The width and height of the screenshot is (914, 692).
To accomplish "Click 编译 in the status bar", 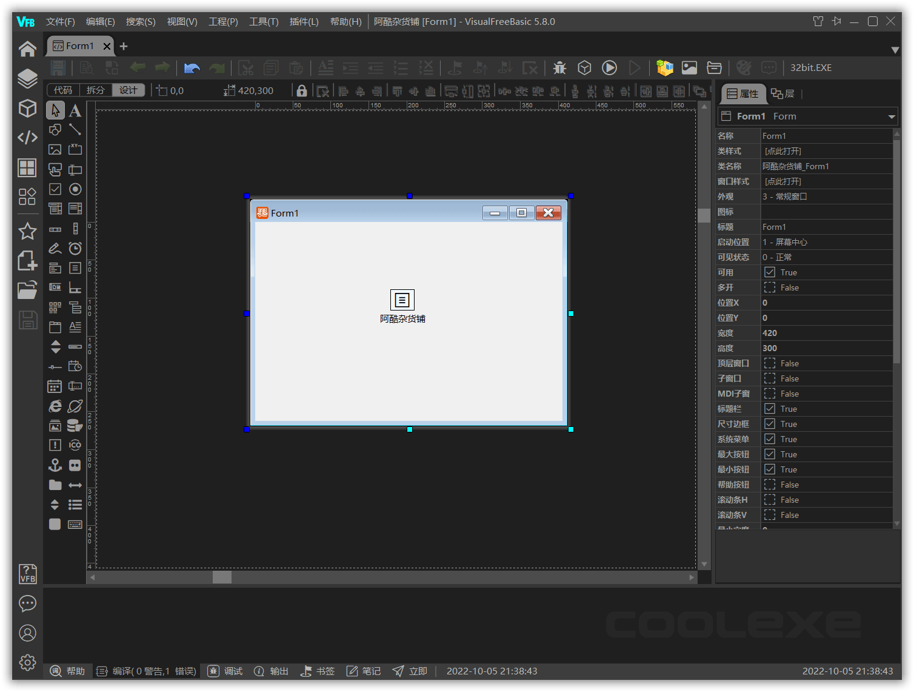I will pyautogui.click(x=122, y=671).
